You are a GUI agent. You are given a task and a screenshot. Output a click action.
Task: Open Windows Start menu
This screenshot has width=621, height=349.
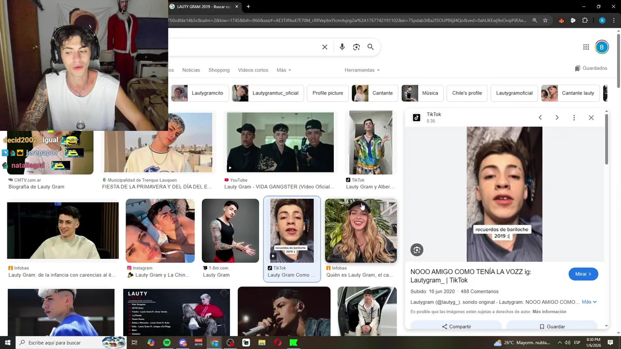pos(7,343)
